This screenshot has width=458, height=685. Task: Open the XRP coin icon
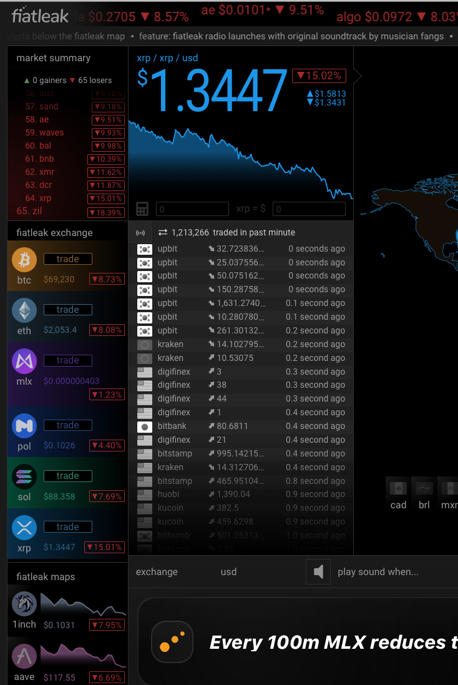click(x=24, y=528)
